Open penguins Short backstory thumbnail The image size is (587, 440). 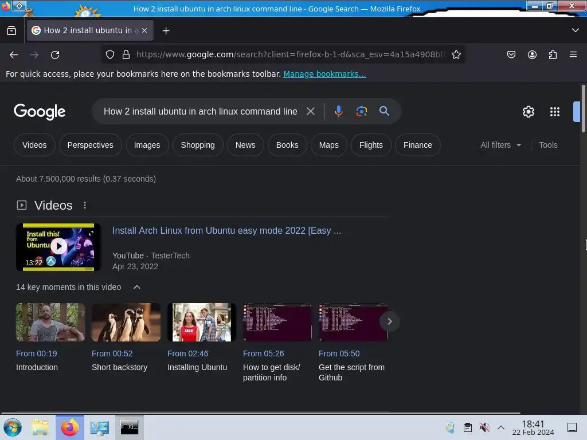point(126,322)
